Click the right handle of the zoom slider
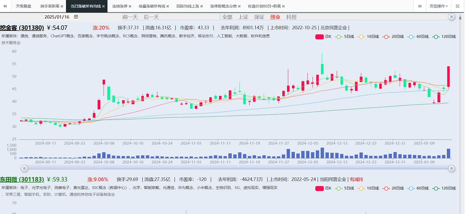 point(452,168)
